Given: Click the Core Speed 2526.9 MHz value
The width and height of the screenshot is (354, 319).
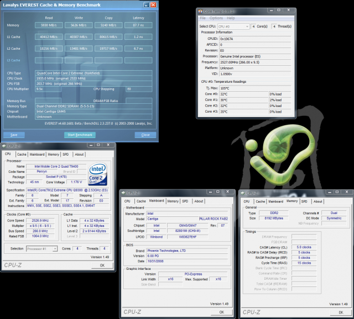Looking at the screenshot, I should tap(40, 221).
